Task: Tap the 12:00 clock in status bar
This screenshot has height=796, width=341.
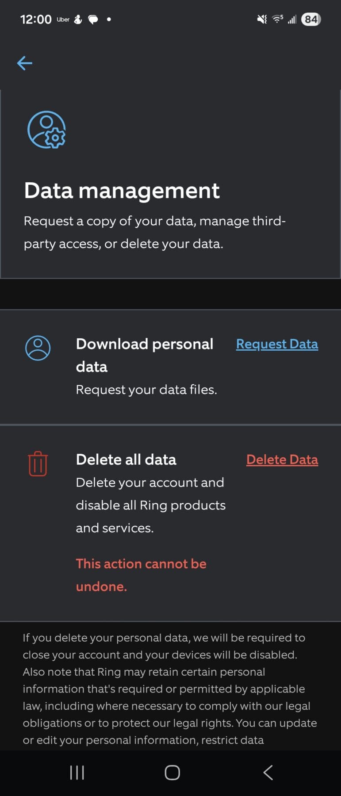Action: click(36, 19)
